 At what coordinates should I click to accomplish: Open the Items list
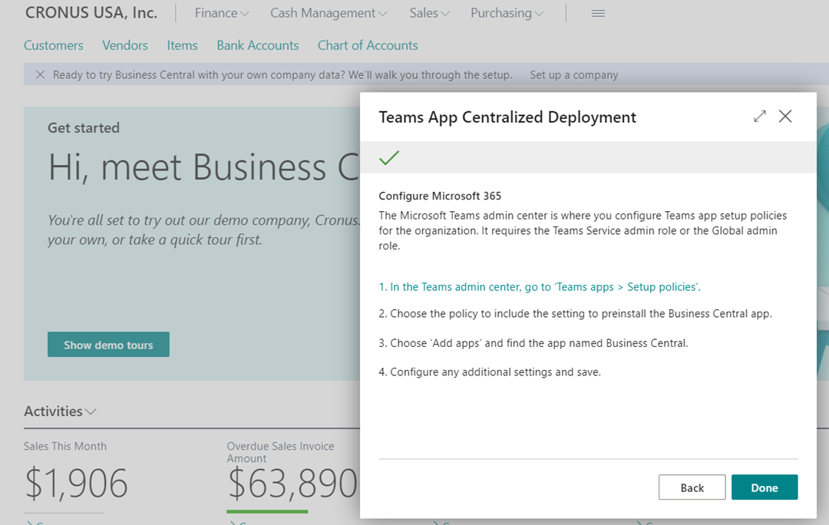[x=183, y=45]
